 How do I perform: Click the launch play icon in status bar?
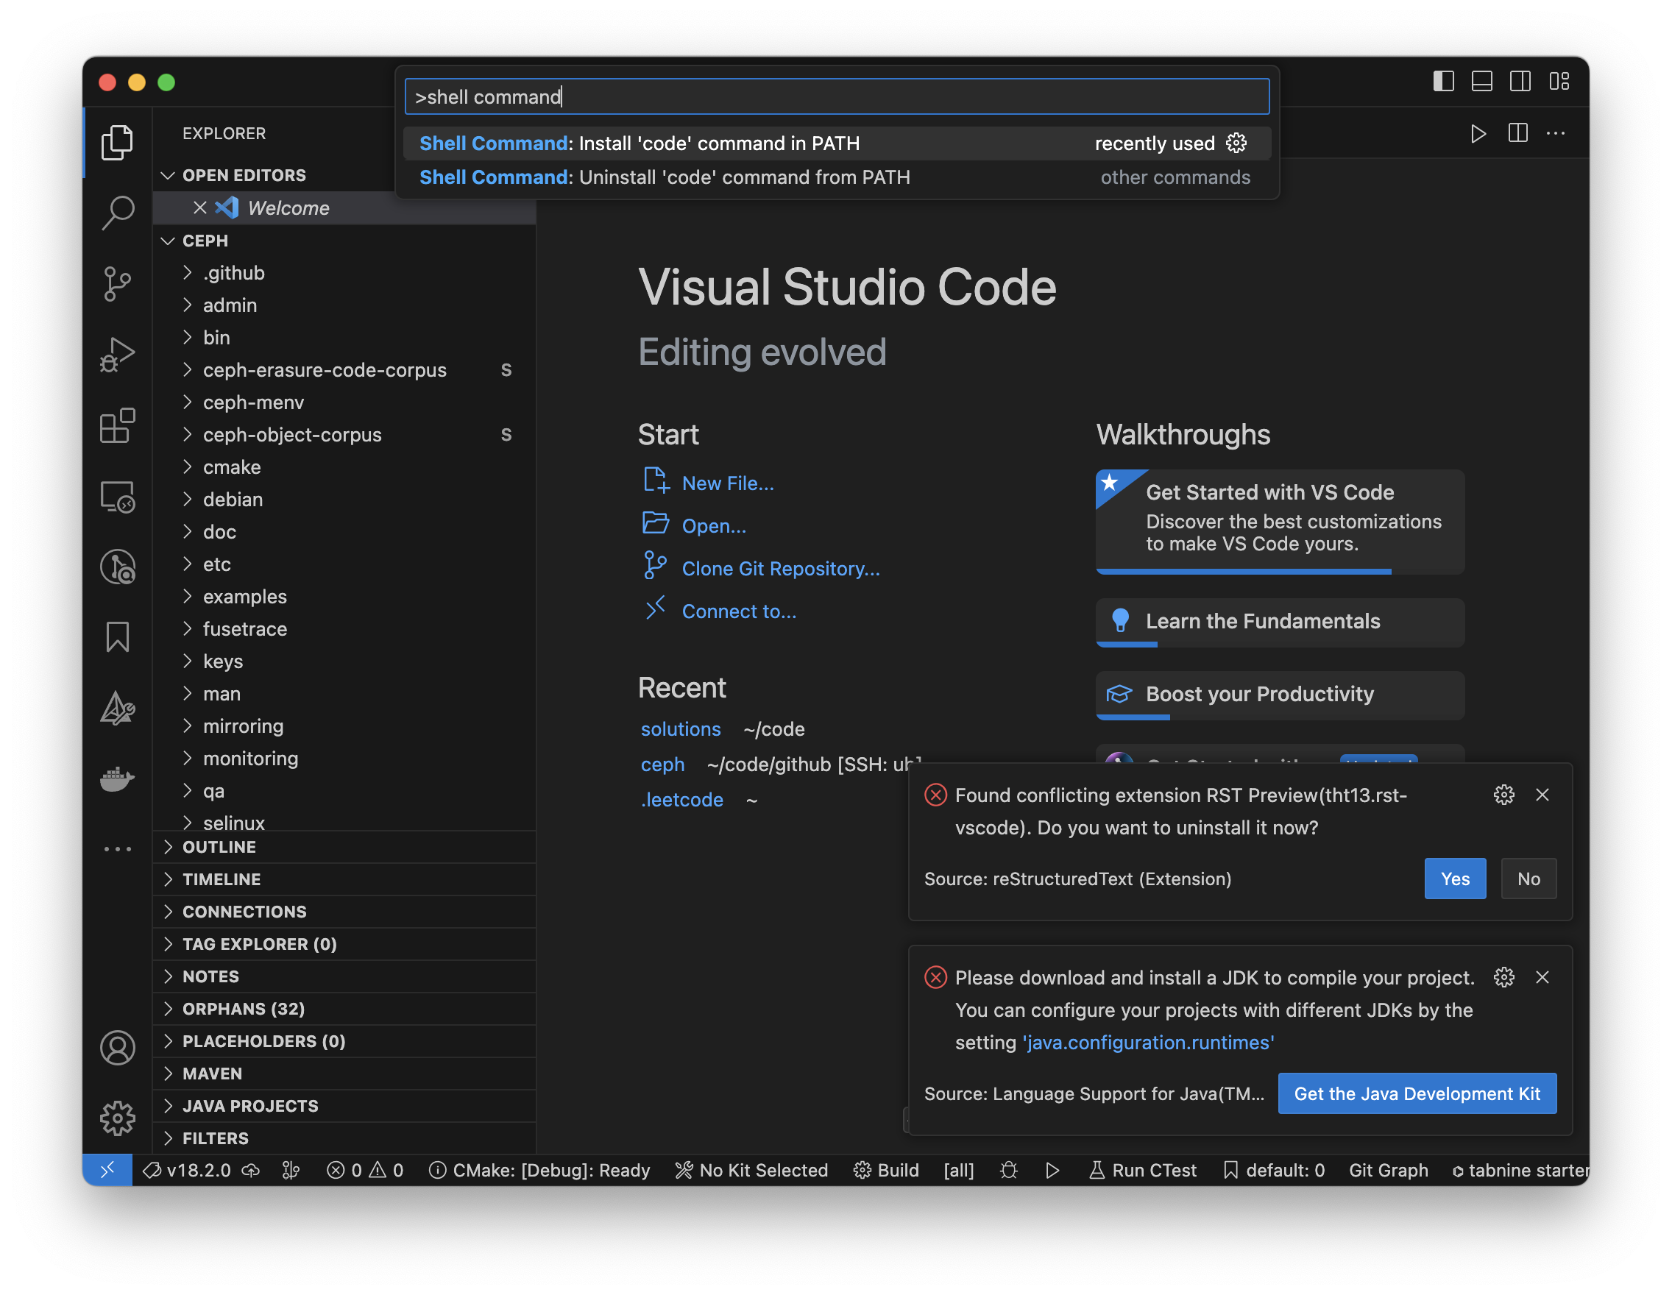tap(1052, 1169)
